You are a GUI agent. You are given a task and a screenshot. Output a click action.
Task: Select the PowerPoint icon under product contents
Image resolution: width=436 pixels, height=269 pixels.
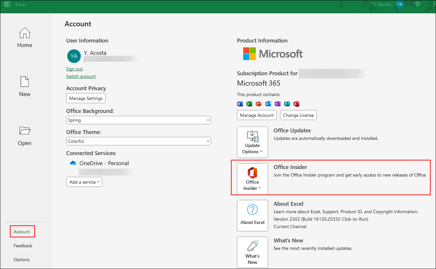tap(259, 104)
